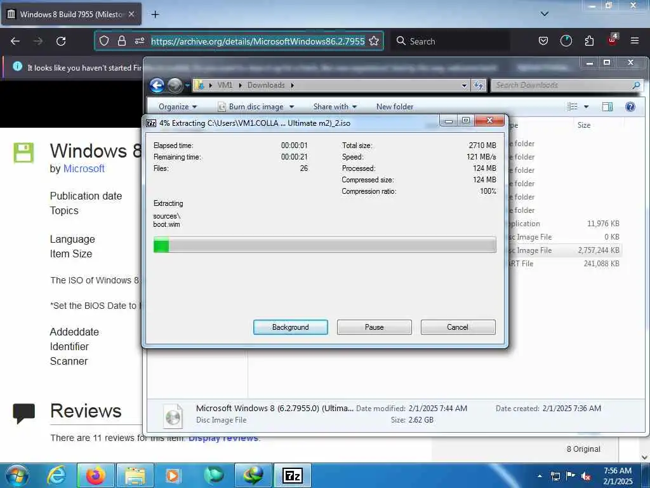
Task: Click the tracking protection shield icon
Action: point(104,41)
